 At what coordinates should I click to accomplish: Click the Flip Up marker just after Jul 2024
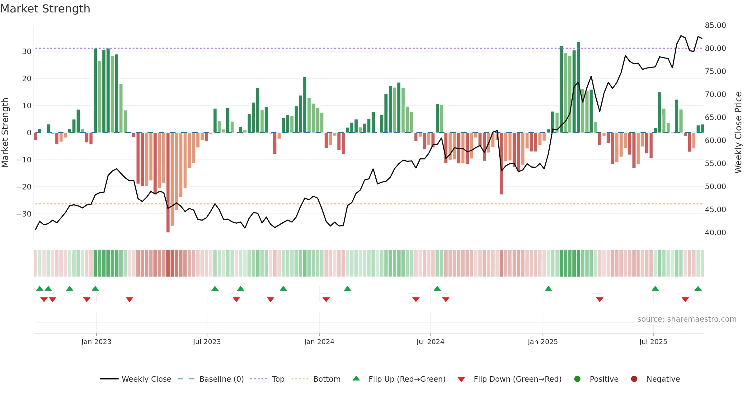click(437, 288)
